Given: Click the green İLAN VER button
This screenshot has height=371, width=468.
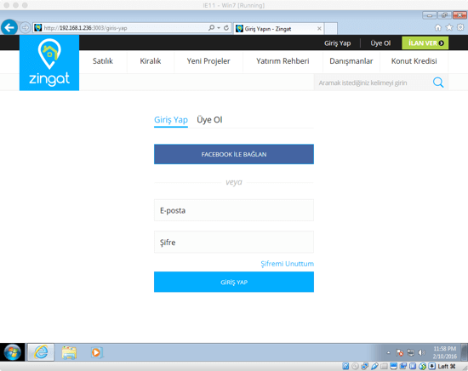Looking at the screenshot, I should (425, 43).
